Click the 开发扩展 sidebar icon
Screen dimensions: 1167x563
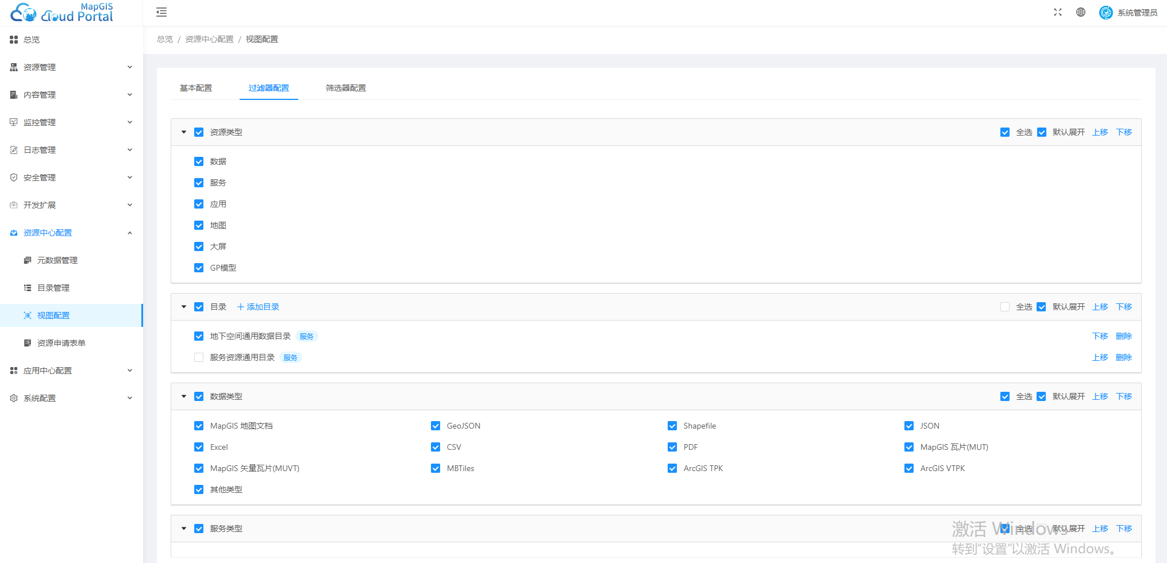14,205
